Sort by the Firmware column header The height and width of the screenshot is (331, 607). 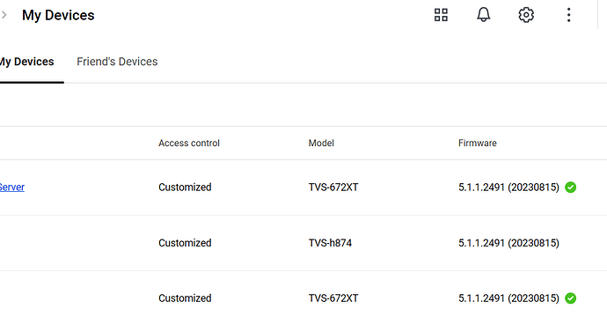478,143
